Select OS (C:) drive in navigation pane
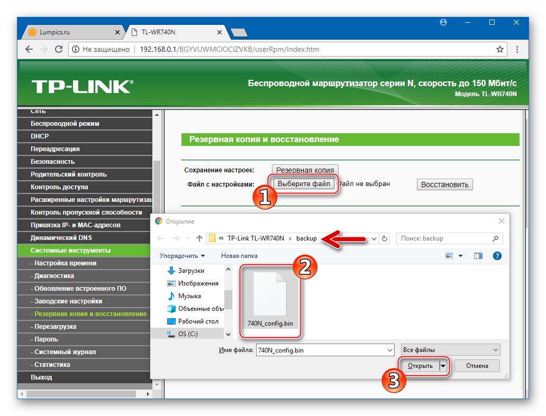 coord(188,334)
